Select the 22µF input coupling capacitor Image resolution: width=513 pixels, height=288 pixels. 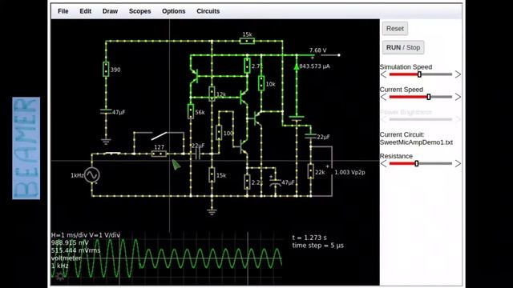coord(198,154)
